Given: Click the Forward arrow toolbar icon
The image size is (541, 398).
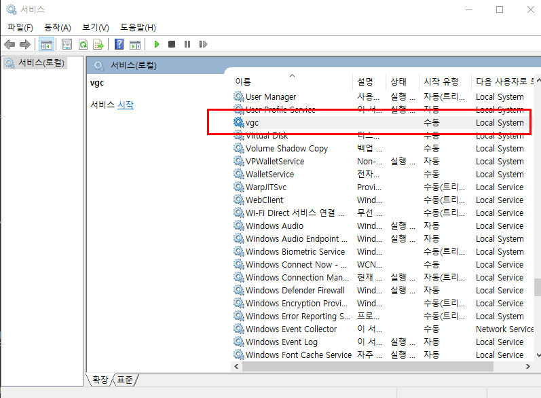Looking at the screenshot, I should (25, 44).
